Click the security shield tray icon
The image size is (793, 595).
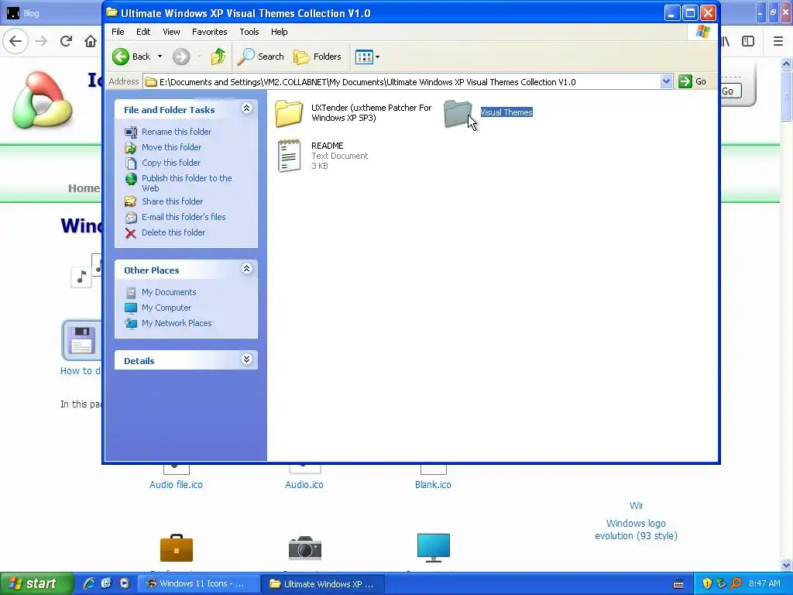[x=707, y=583]
